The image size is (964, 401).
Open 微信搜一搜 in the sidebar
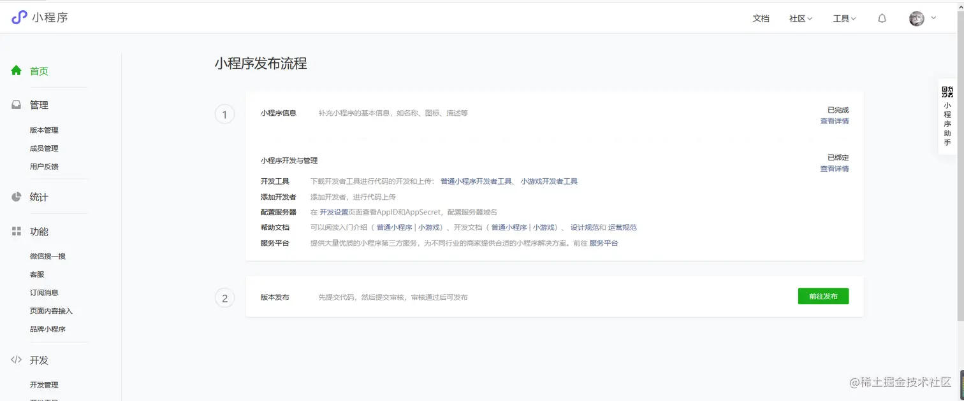(48, 256)
